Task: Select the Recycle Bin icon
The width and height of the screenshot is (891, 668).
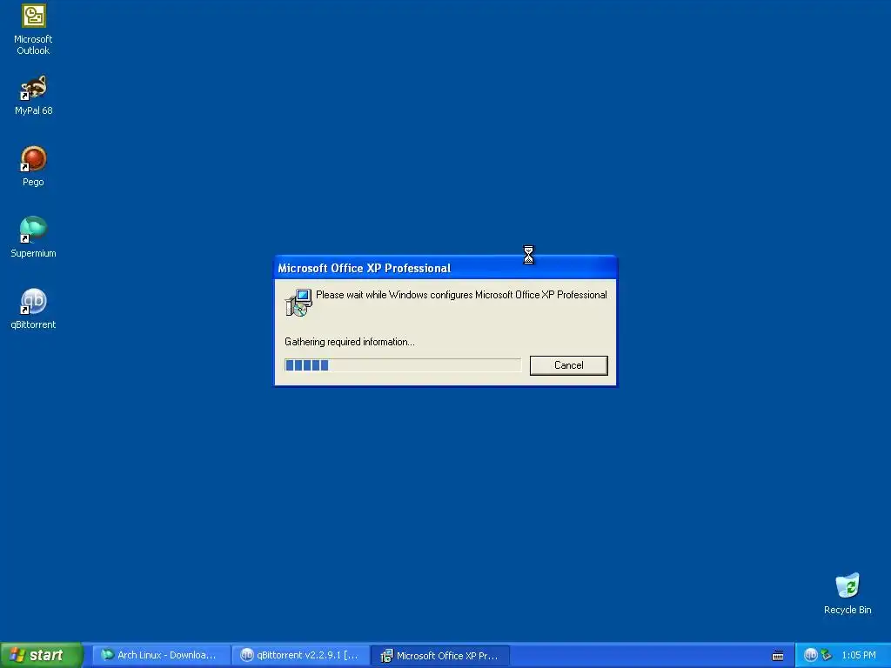Action: (847, 593)
